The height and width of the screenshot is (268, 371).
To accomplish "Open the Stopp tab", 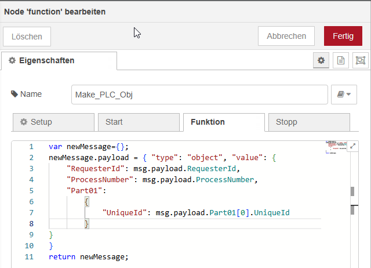I will point(308,122).
